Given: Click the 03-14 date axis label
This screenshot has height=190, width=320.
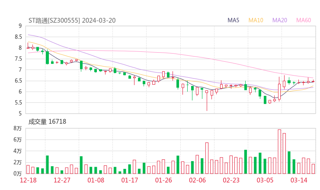Looking at the screenshot, I should (299, 180).
